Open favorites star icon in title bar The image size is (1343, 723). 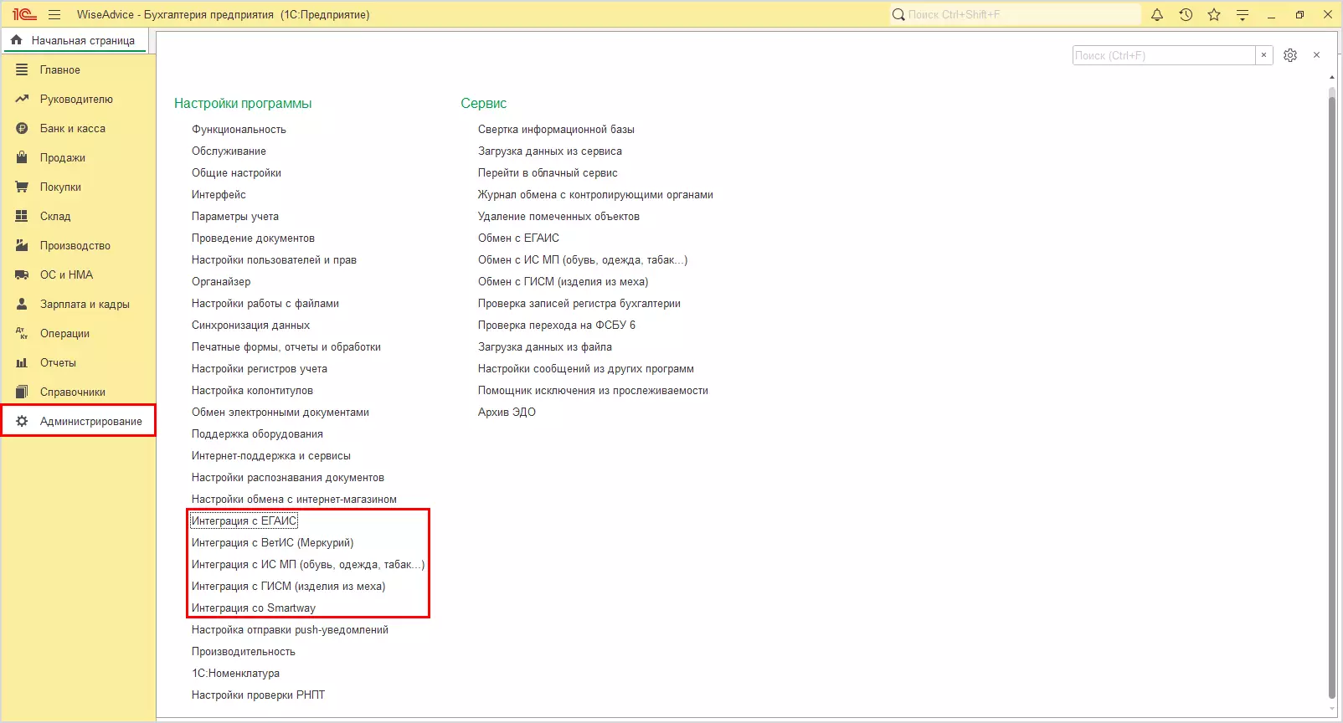click(x=1214, y=15)
